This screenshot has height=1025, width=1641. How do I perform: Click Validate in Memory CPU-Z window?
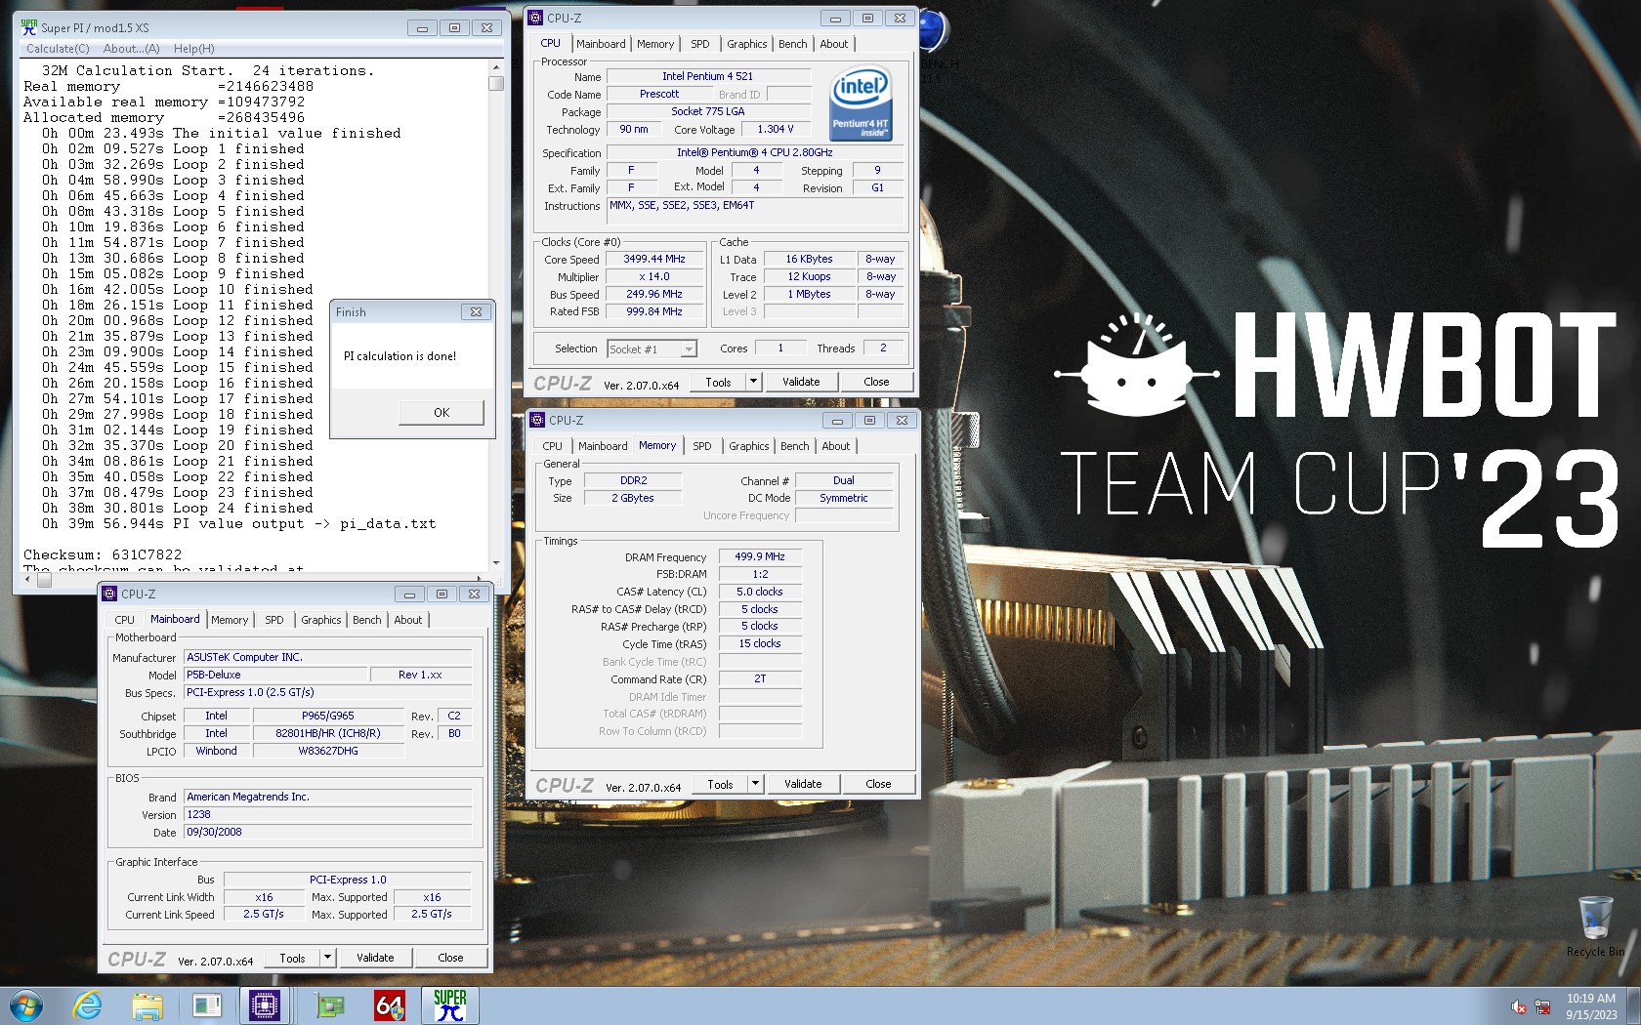(803, 784)
